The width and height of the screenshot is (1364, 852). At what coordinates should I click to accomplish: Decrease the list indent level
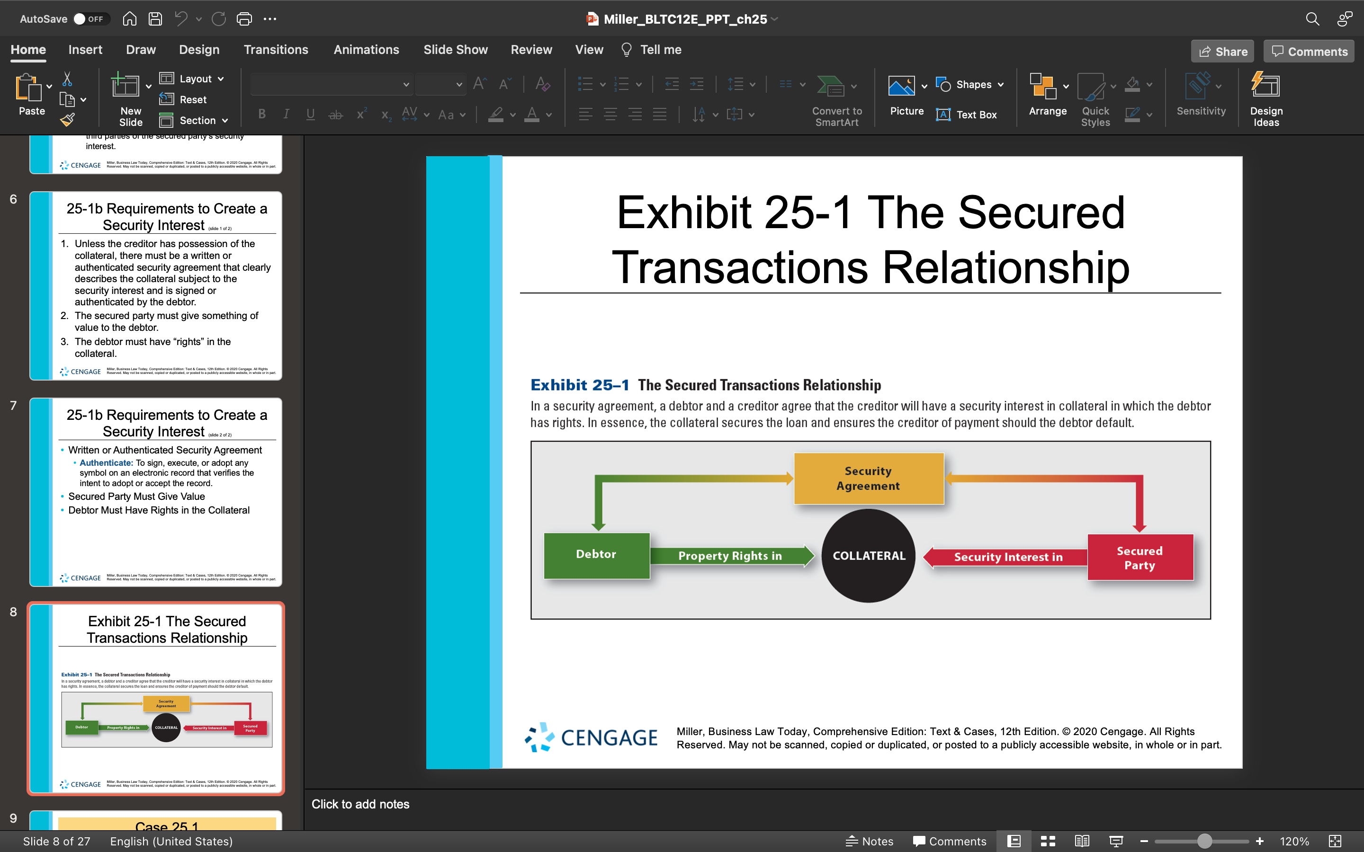pyautogui.click(x=672, y=84)
